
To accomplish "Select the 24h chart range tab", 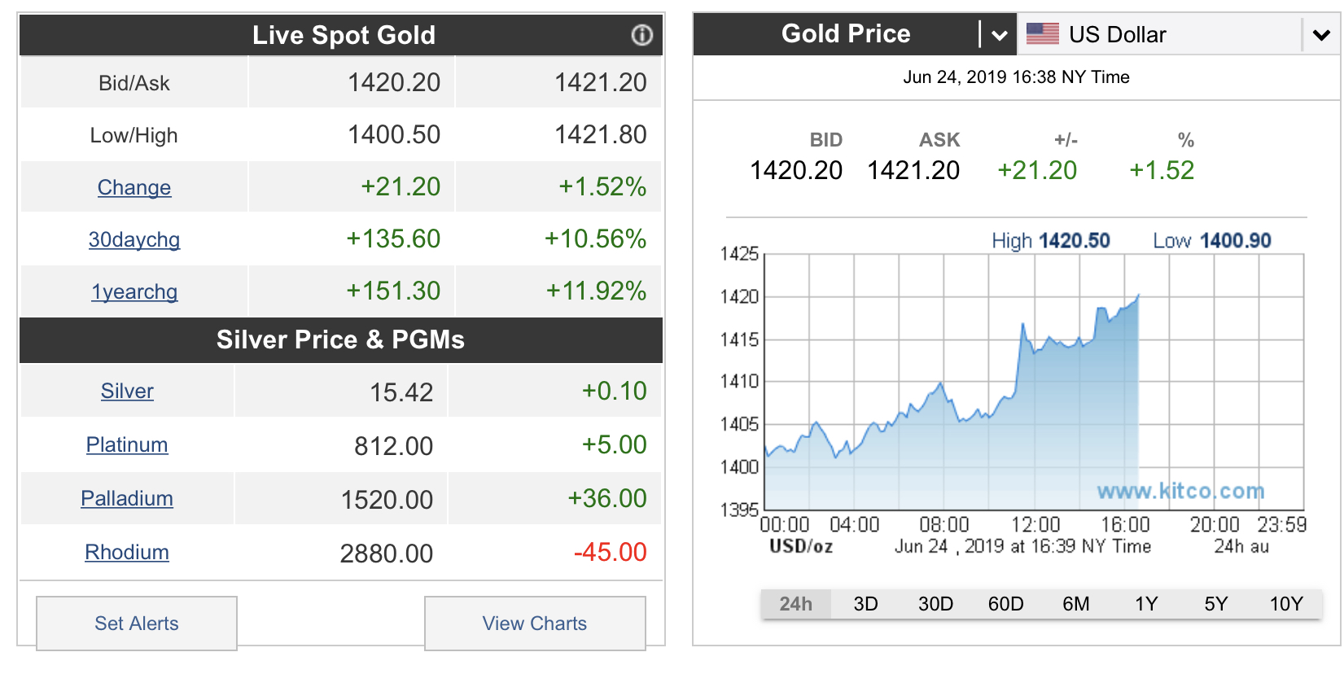I will [x=795, y=604].
